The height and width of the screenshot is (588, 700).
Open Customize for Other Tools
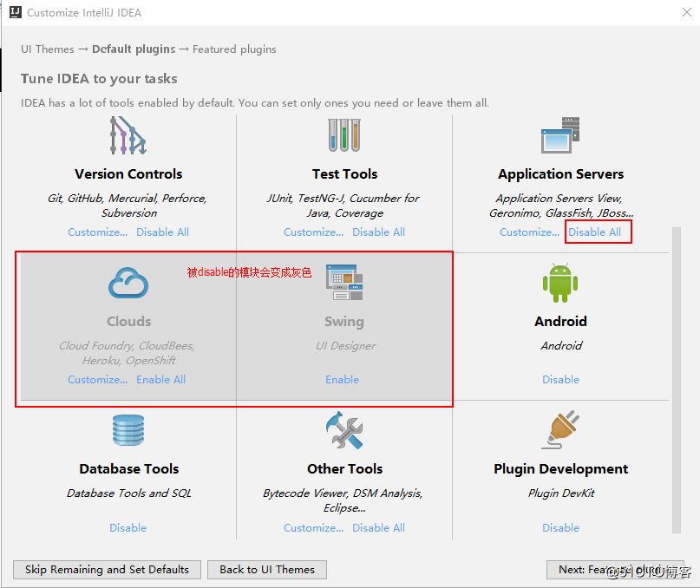point(314,528)
